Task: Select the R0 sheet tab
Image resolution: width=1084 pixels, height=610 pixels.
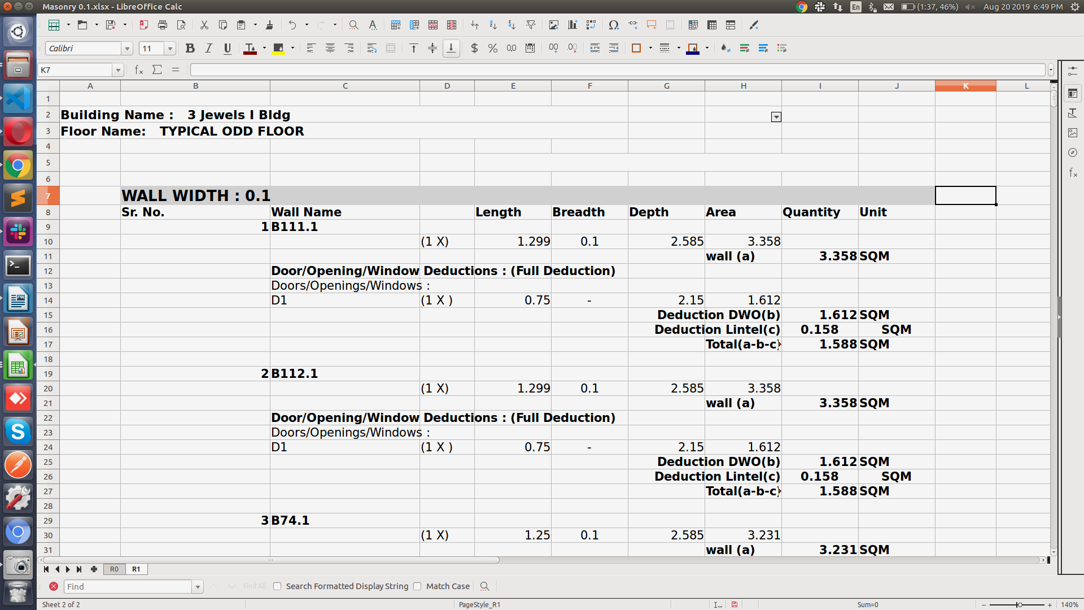Action: point(113,569)
